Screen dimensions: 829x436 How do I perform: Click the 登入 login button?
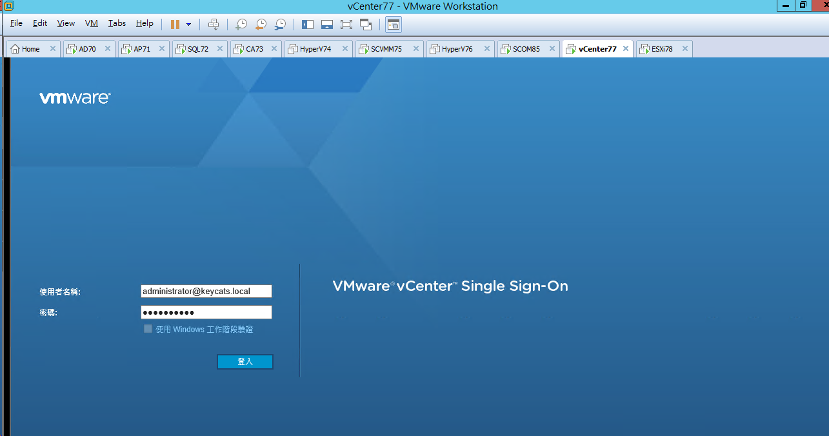pos(245,362)
